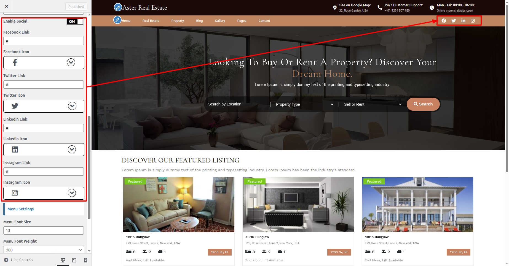Click Hide Controls

pos(18,260)
